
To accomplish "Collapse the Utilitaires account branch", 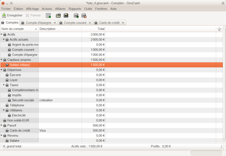I will pos(4,110).
